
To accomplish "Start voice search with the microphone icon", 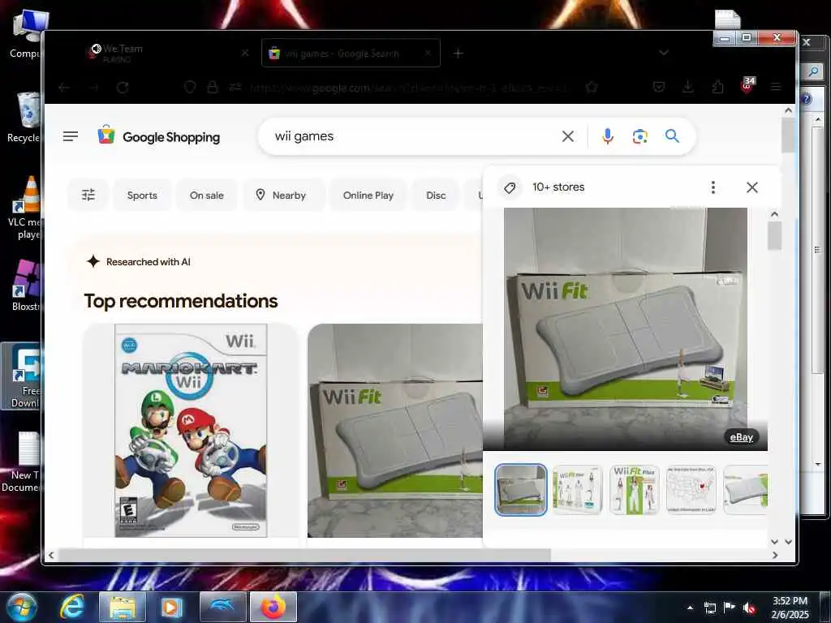I will click(x=607, y=136).
